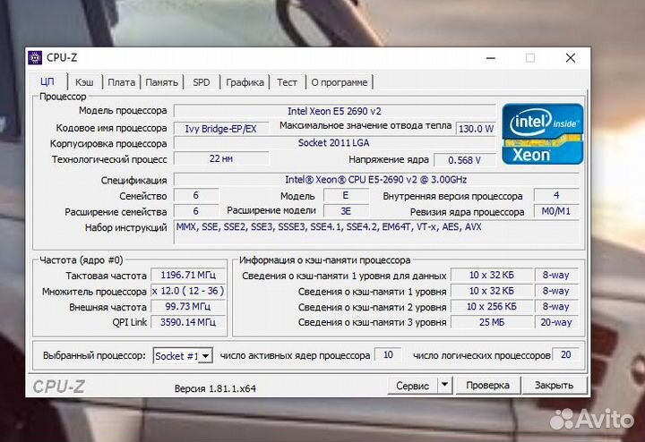Click the Intel Xeon inside logo
Image resolution: width=645 pixels, height=442 pixels.
(543, 134)
